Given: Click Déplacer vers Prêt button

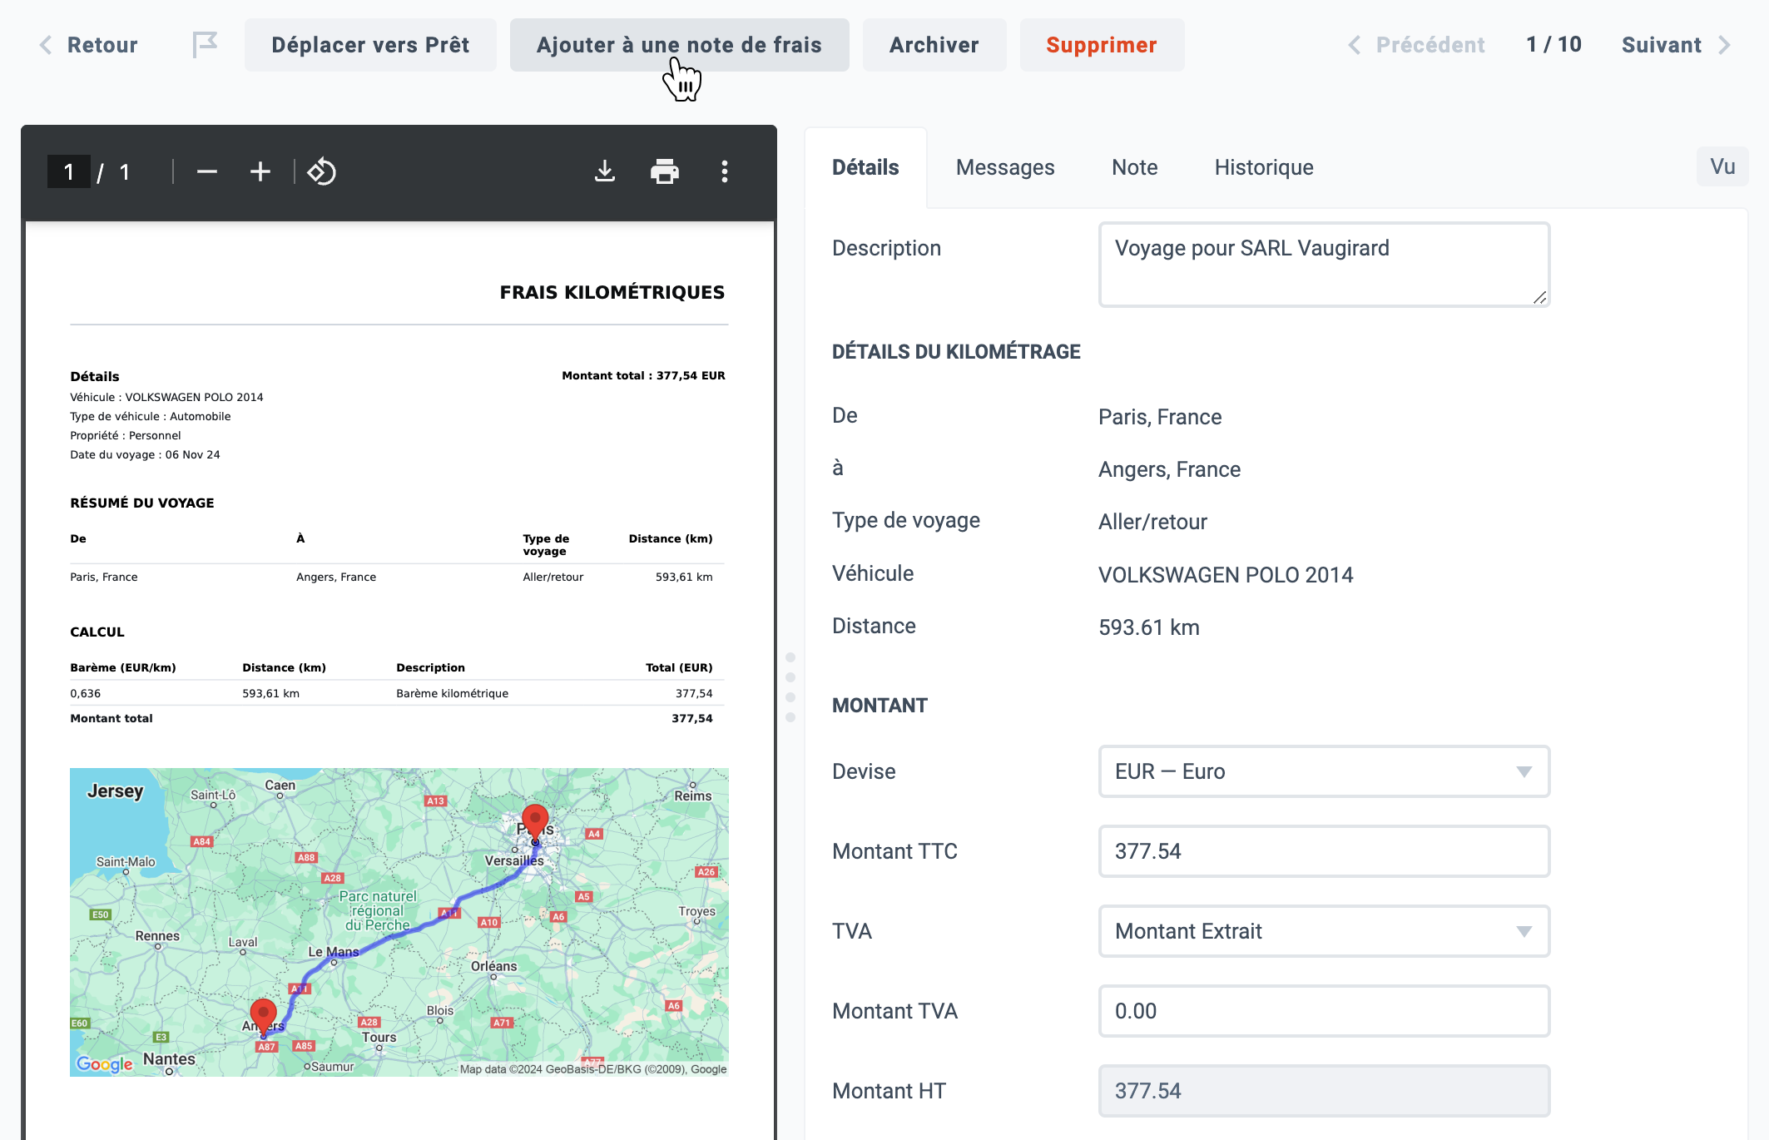Looking at the screenshot, I should pos(370,45).
